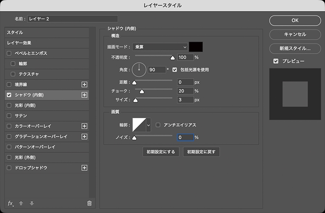Select レイヤー効果 in the left list

tap(18, 43)
